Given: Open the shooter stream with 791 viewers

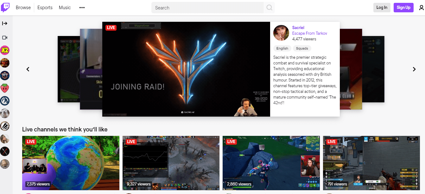Looking at the screenshot, I should (x=371, y=163).
